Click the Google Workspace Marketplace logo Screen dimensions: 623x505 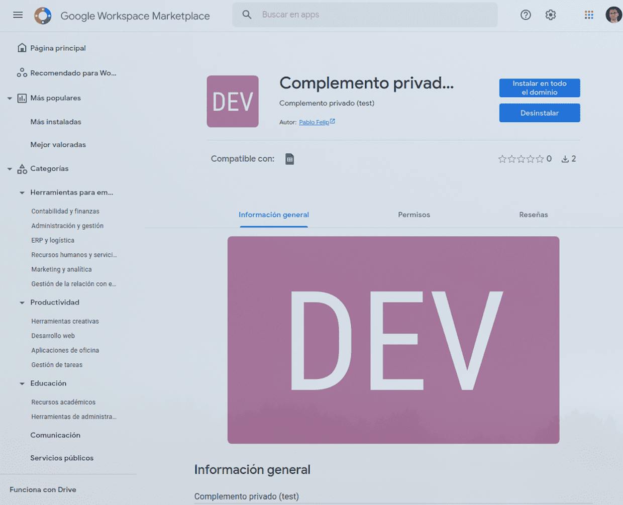43,16
